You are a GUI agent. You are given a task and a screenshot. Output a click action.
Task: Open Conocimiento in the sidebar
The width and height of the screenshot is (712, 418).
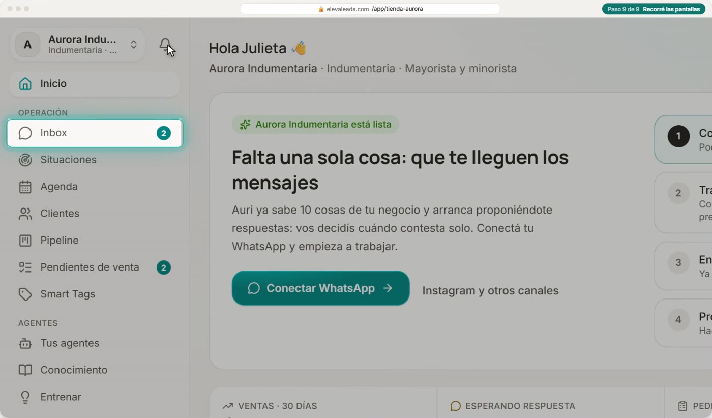click(94, 370)
